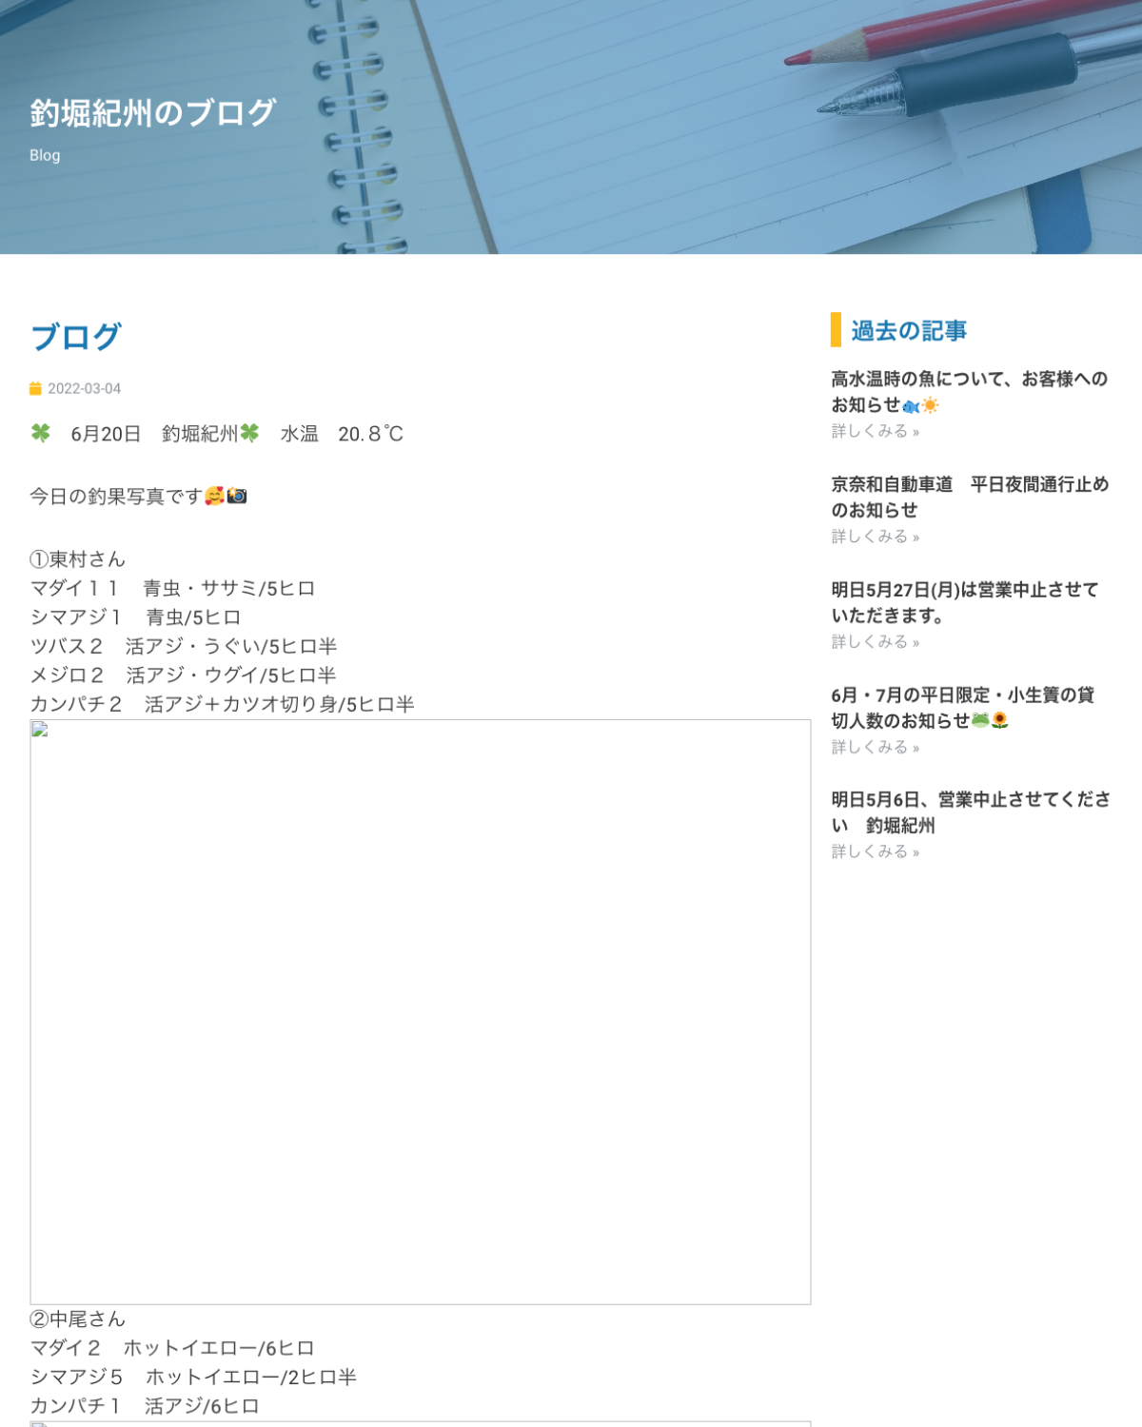The width and height of the screenshot is (1142, 1427).
Task: Click the sunflower emoji in 小生簀の貸切 title
Action: [x=999, y=720]
